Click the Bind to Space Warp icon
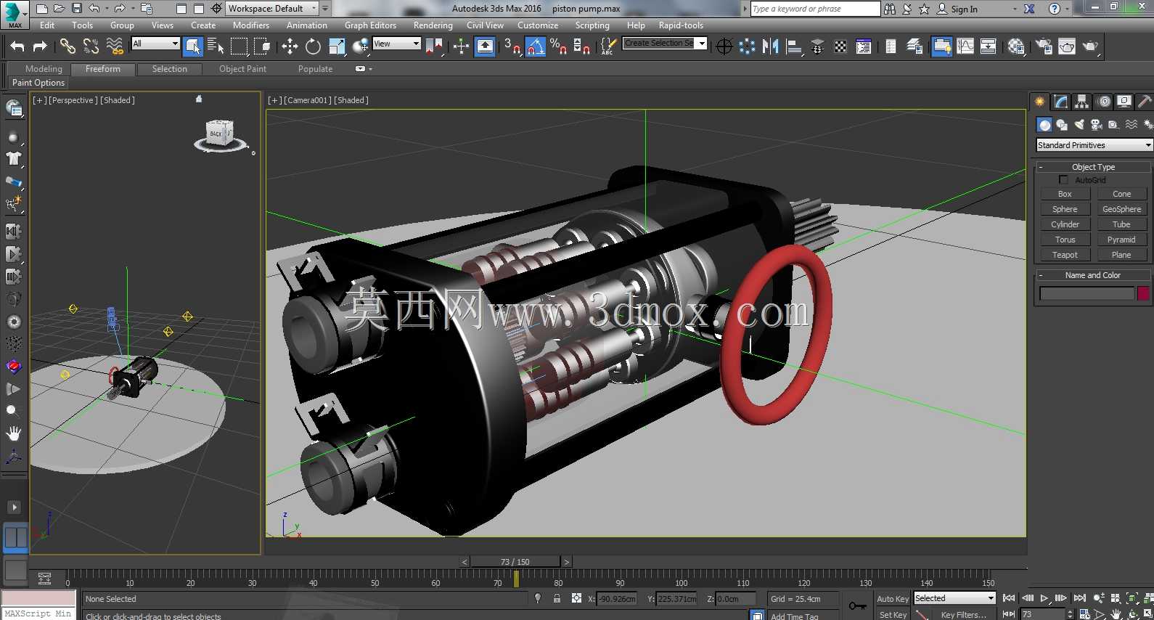This screenshot has width=1154, height=620. 115,46
